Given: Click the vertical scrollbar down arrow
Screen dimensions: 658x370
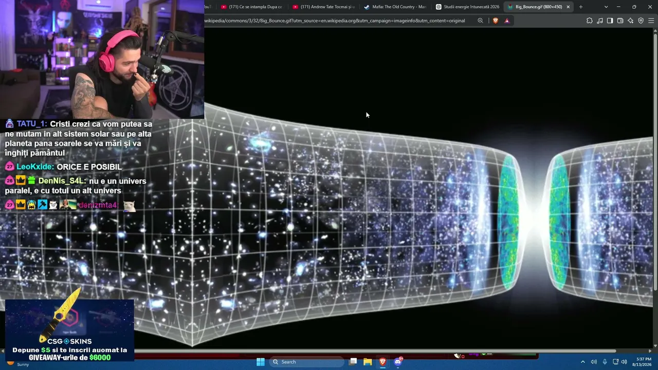Looking at the screenshot, I should pyautogui.click(x=655, y=346).
